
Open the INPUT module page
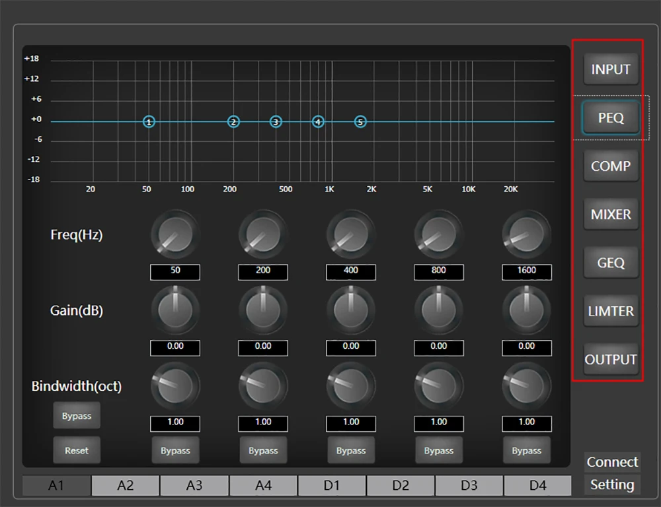coord(610,69)
